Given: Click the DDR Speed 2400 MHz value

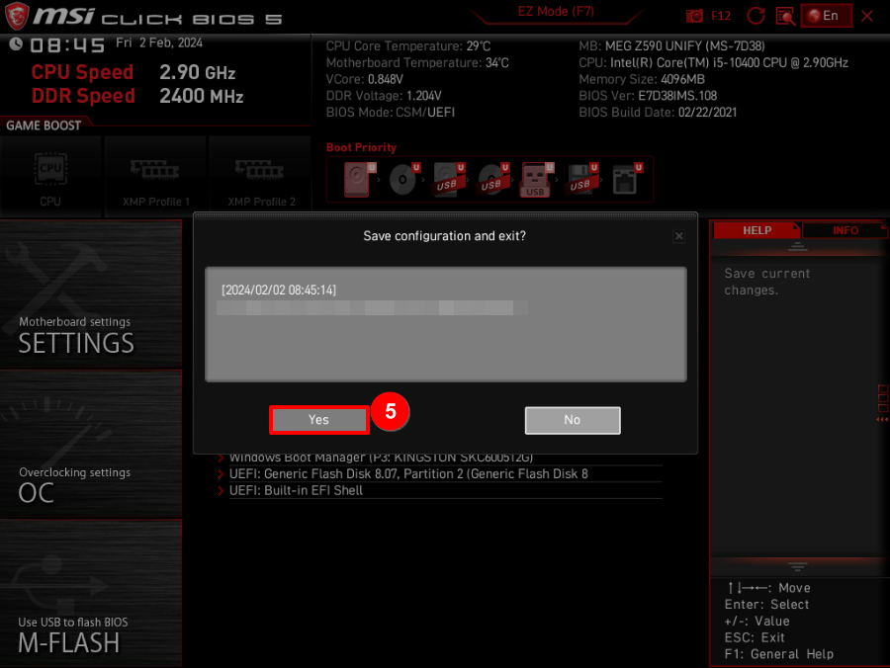Looking at the screenshot, I should tap(201, 97).
